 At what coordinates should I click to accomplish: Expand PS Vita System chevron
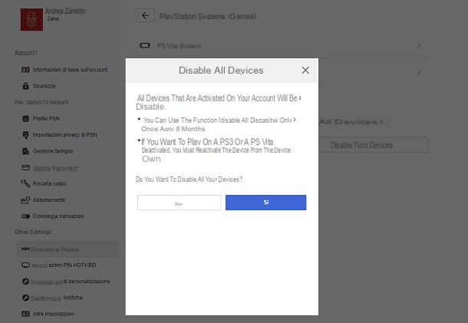(x=419, y=45)
